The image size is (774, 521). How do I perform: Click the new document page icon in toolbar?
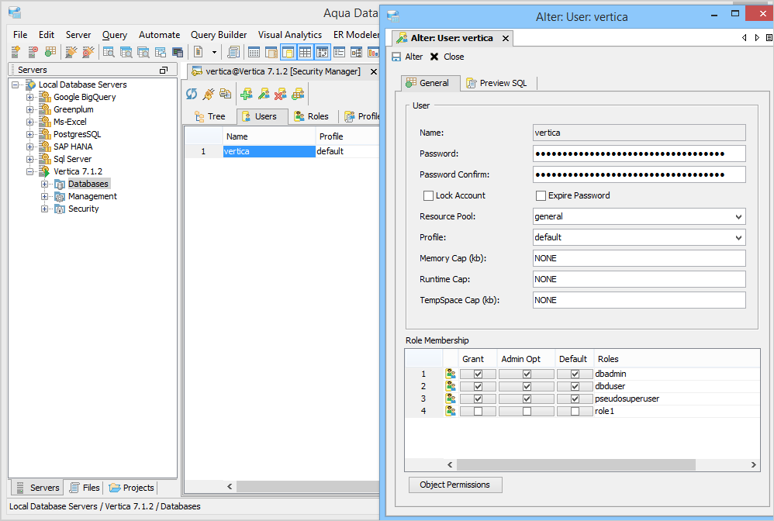(x=198, y=52)
